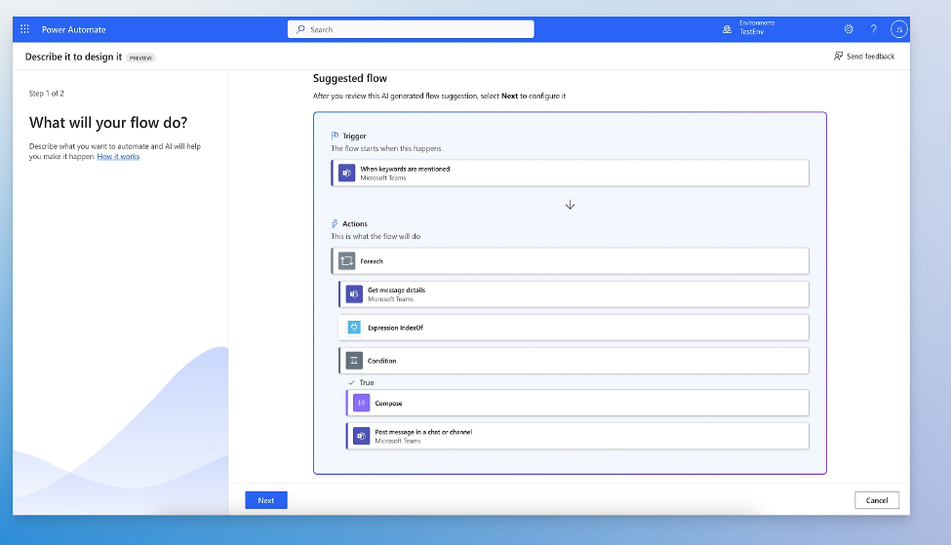Select the Condition action card

coord(574,361)
